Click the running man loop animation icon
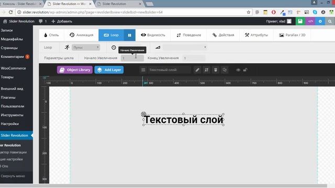 pyautogui.click(x=67, y=48)
